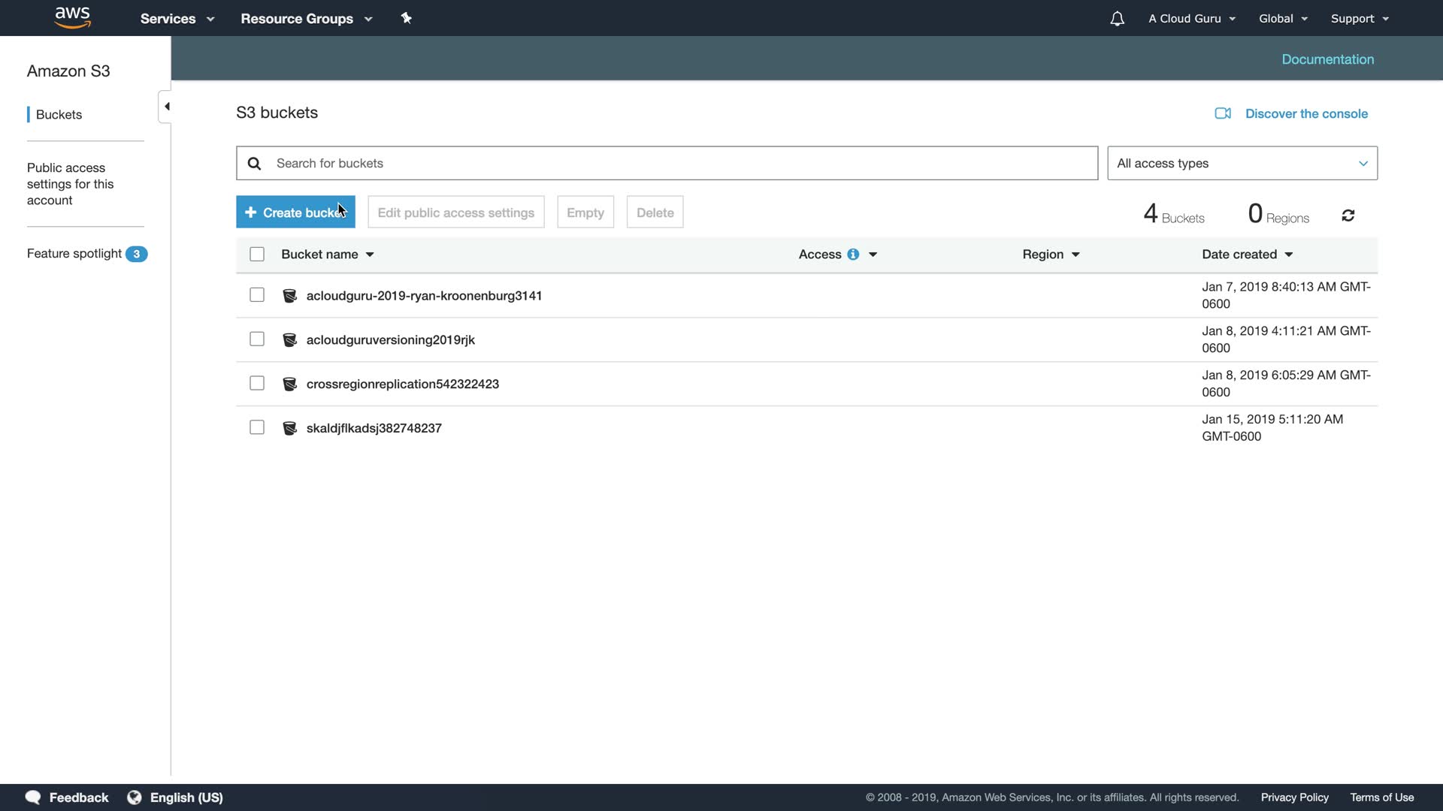Click the Create bucket button

(295, 213)
